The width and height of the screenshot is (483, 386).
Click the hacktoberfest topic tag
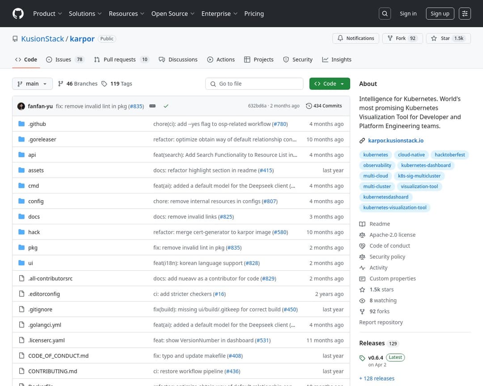click(x=450, y=155)
